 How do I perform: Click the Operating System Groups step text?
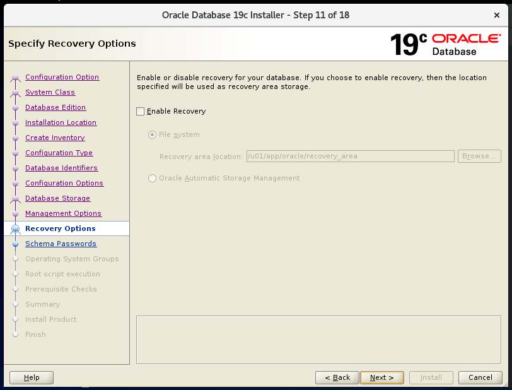72,259
